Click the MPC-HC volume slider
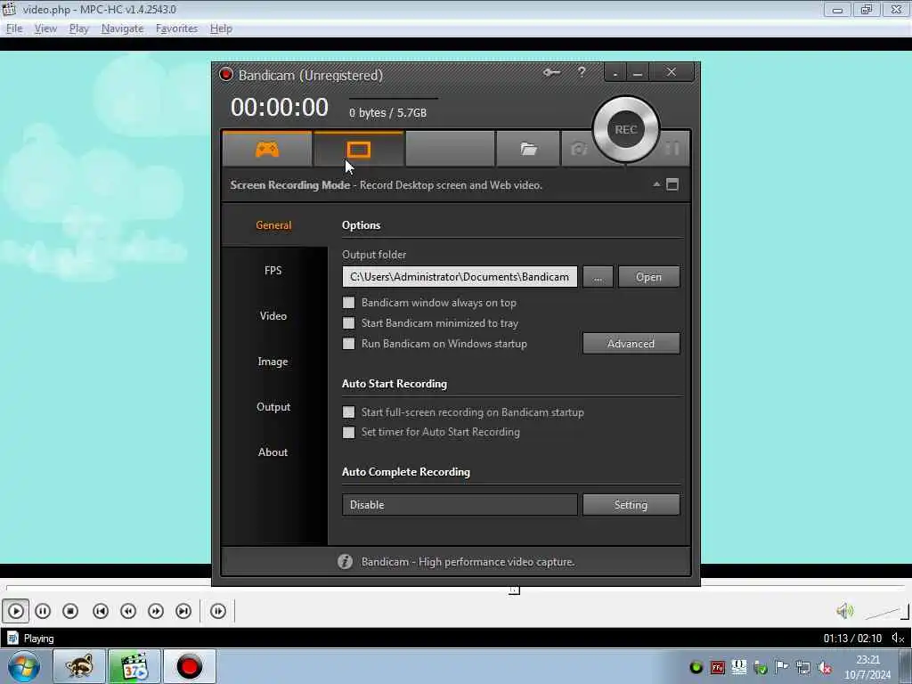 (886, 612)
